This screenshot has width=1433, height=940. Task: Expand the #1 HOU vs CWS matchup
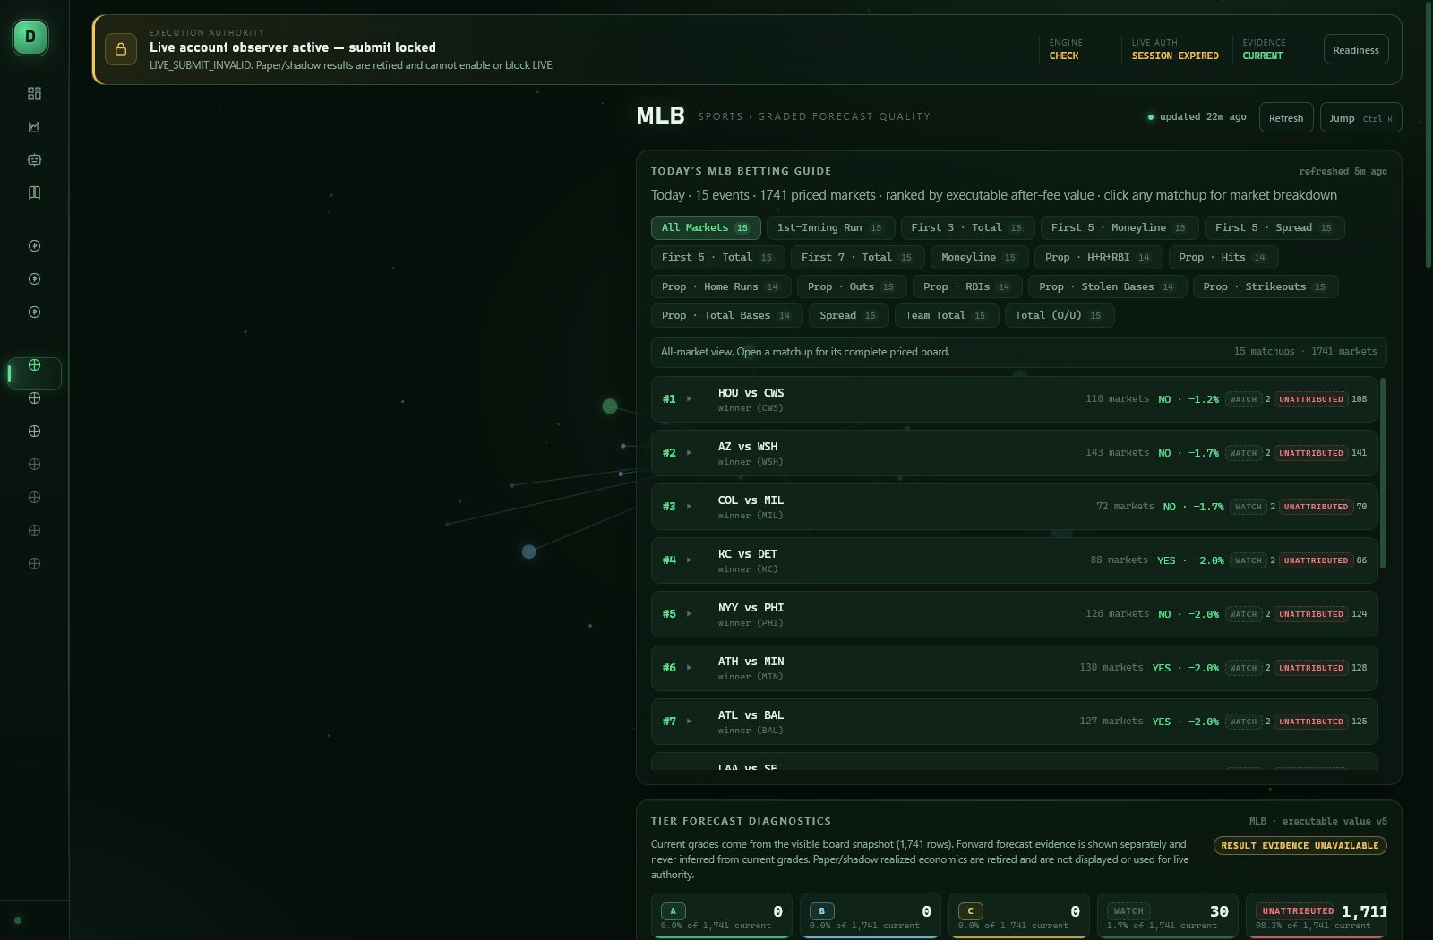[x=1014, y=399]
